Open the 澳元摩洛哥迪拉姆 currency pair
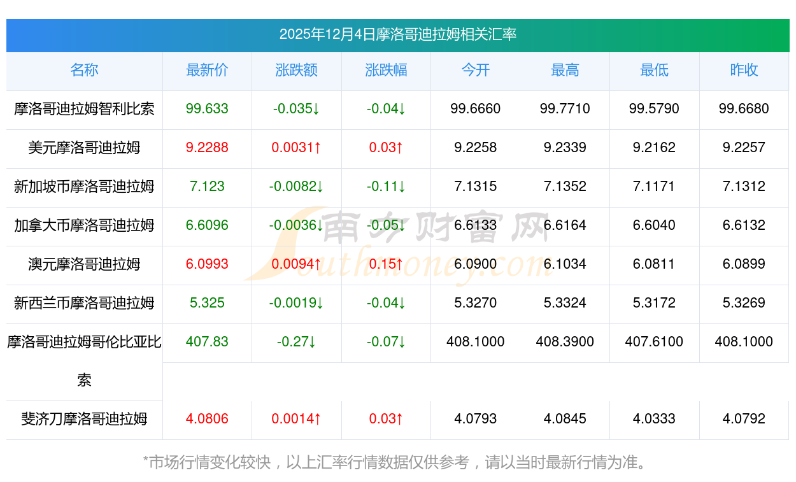Screen dimensions: 796x482 [x=84, y=264]
